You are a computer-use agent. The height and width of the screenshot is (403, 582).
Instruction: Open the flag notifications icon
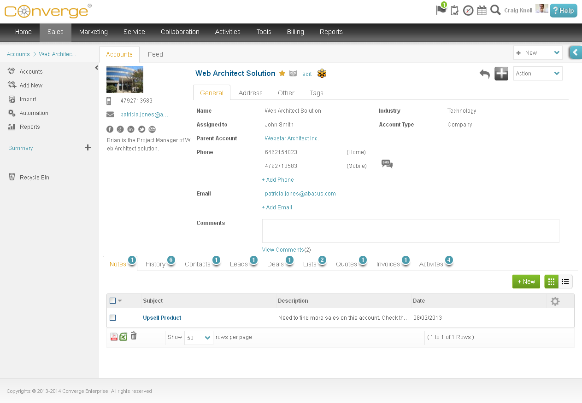[x=441, y=10]
